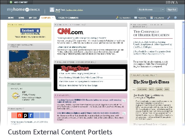Open the Faculty Commons tab
The height and width of the screenshot is (139, 185).
click(68, 18)
